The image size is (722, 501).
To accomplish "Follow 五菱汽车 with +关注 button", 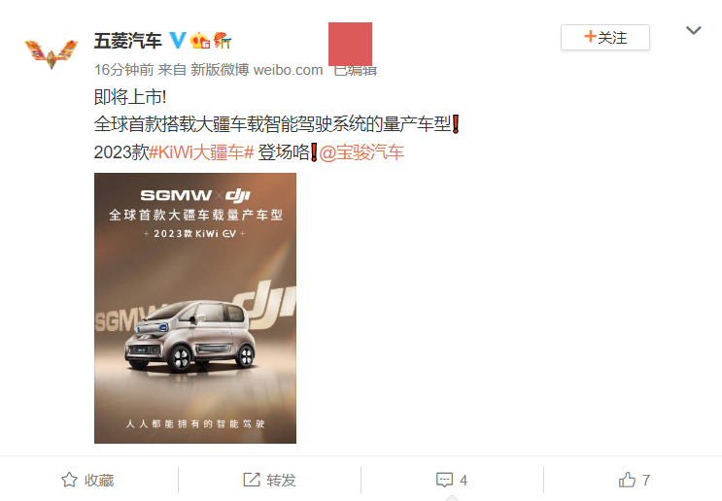I will click(x=605, y=37).
